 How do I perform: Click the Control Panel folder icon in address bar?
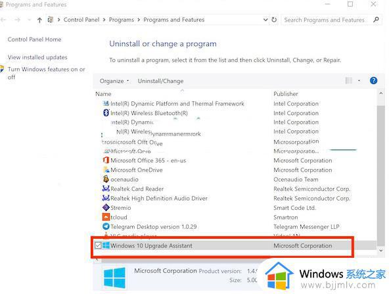[x=51, y=20]
